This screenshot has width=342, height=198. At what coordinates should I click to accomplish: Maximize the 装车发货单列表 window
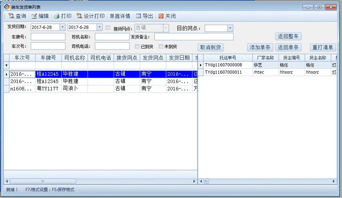tap(319, 7)
